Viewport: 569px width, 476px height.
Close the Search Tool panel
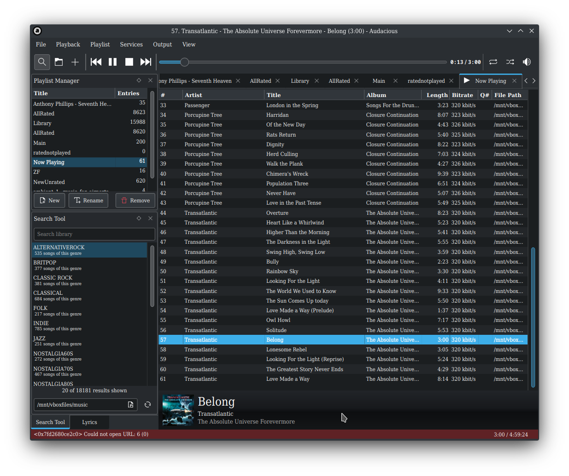pos(150,218)
